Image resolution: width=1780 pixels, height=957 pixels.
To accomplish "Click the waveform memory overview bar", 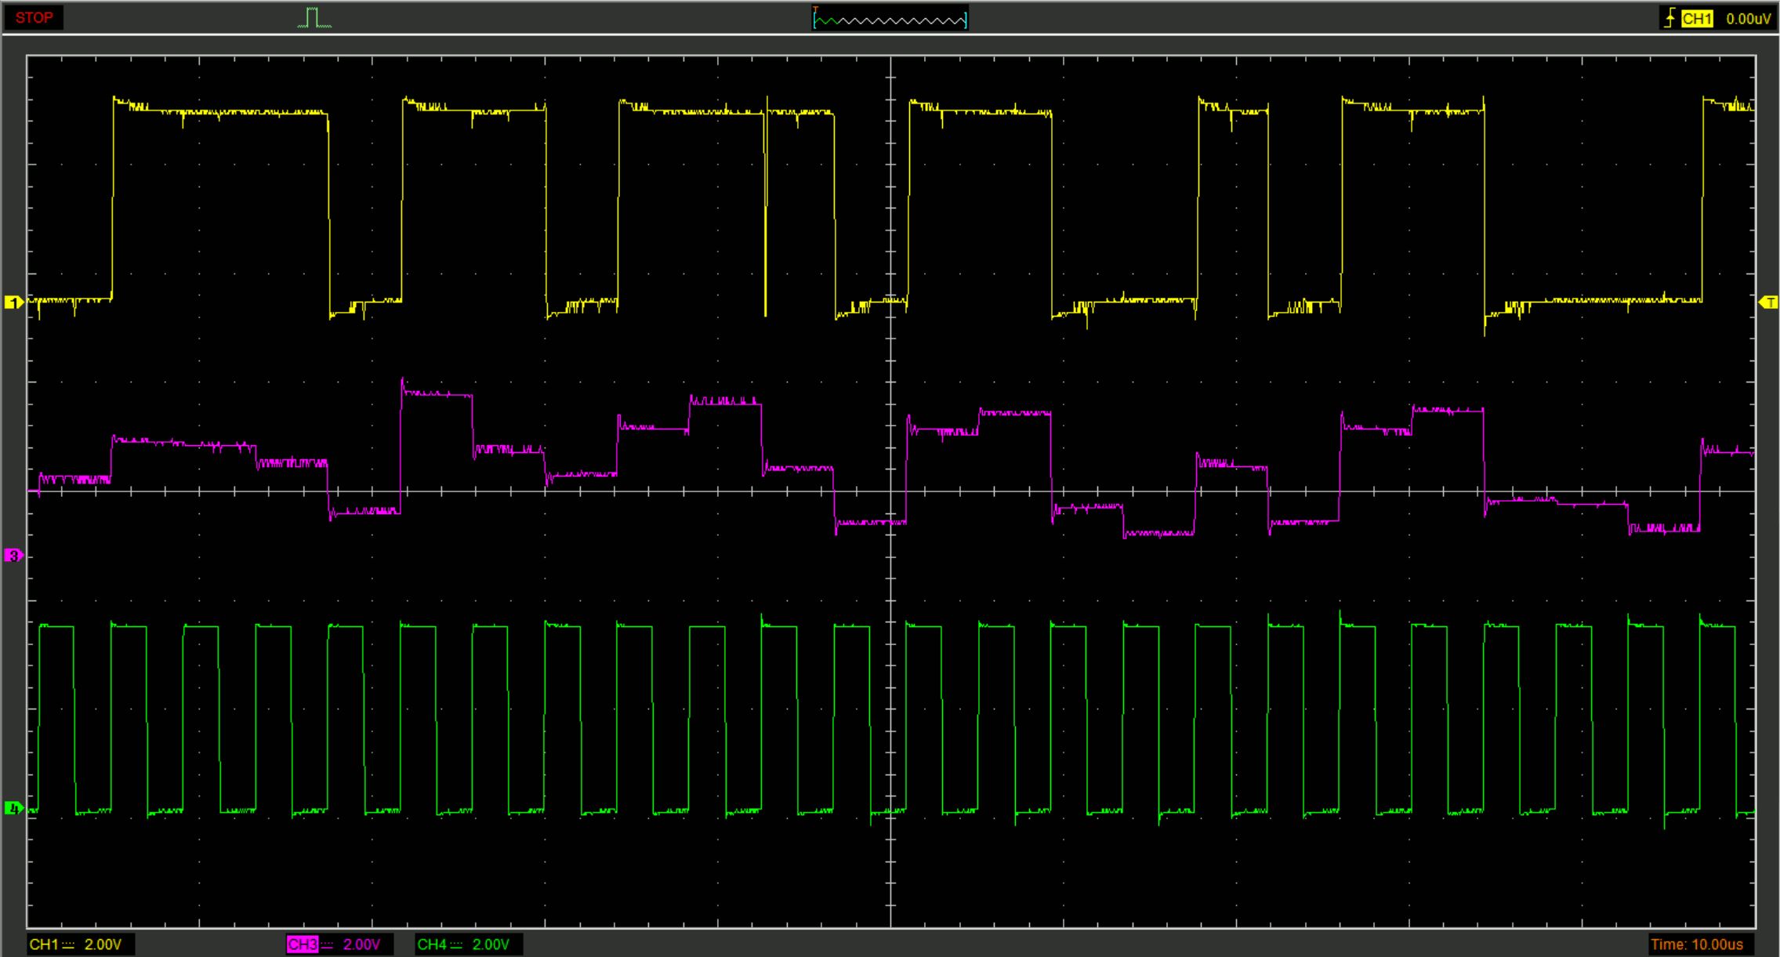I will point(890,19).
